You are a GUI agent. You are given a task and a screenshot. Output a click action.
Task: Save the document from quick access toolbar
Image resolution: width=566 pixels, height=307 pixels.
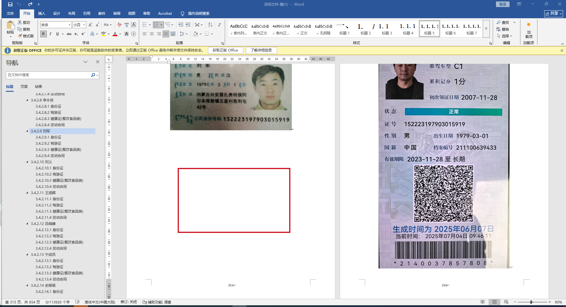10,4
